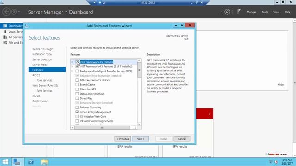Click the features list vertical scrollbar thumb

(139, 70)
